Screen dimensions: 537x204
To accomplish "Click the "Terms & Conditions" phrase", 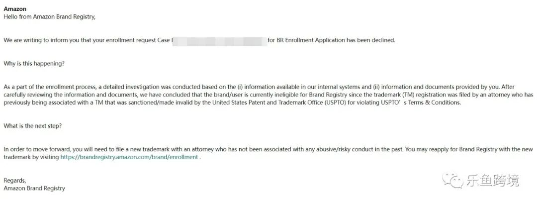I will [x=433, y=102].
